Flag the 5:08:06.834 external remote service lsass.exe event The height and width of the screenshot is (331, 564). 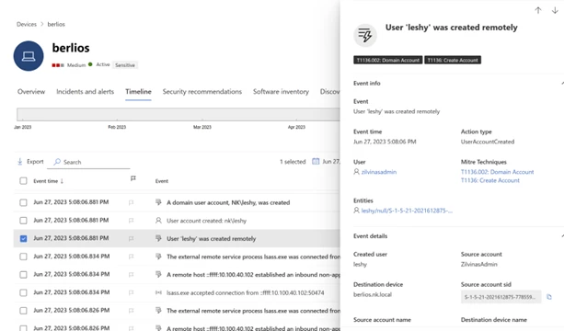[131, 257]
